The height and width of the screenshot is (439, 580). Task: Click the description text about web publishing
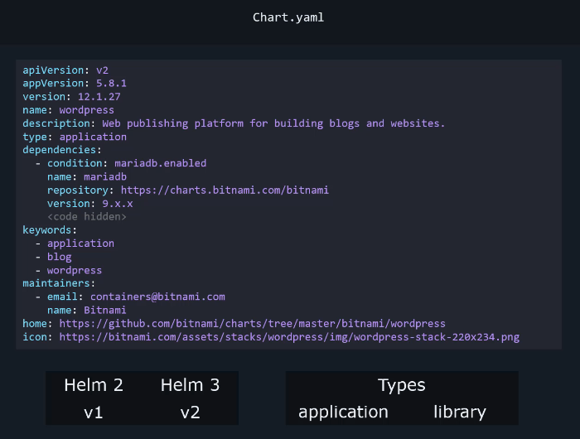point(273,123)
